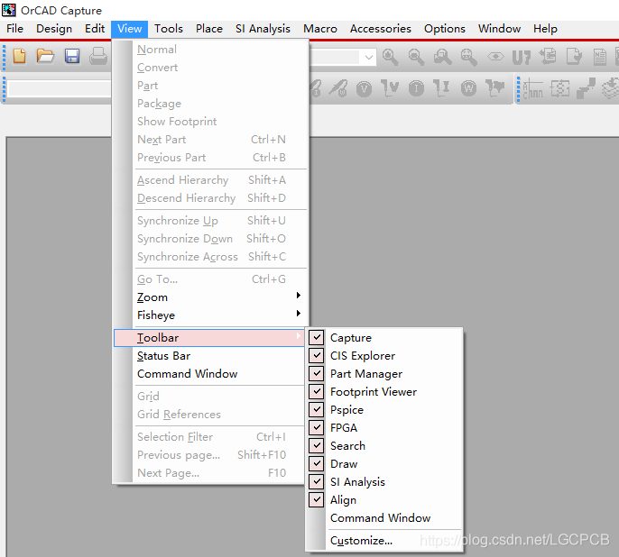Viewport: 619px width, 557px height.
Task: Expand the Fisheye submenu arrow
Action: click(x=299, y=314)
